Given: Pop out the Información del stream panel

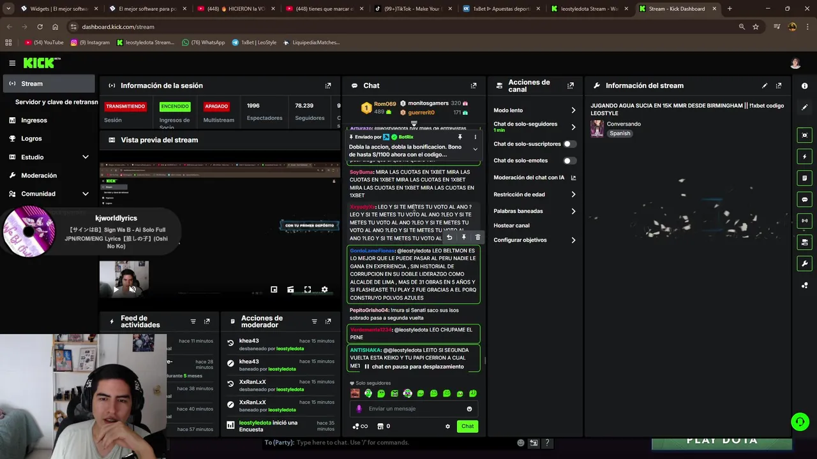Looking at the screenshot, I should (779, 85).
